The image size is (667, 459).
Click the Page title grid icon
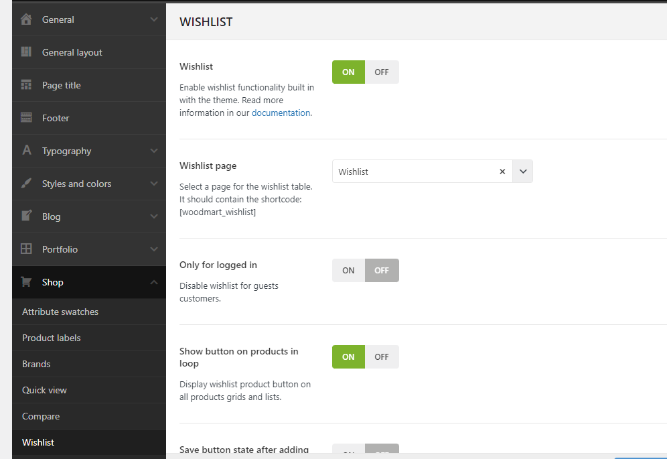coord(27,85)
